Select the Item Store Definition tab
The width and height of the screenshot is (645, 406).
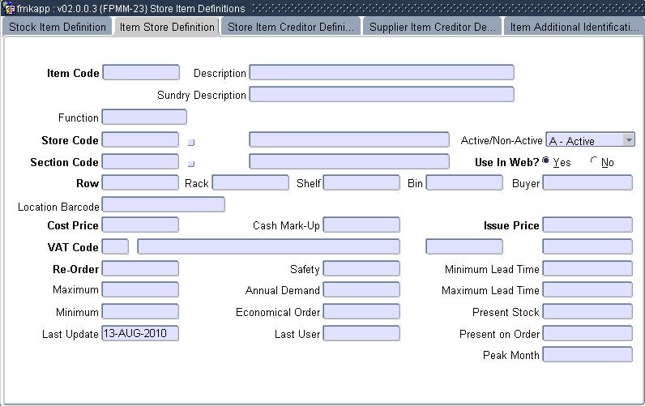(167, 27)
